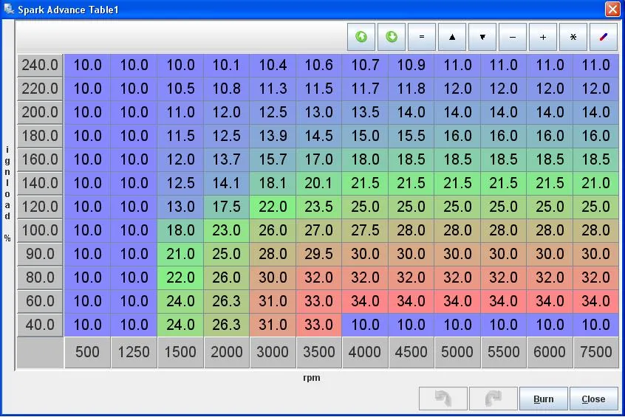Click the Close button
Screen dimensions: 625x417
[x=593, y=399]
